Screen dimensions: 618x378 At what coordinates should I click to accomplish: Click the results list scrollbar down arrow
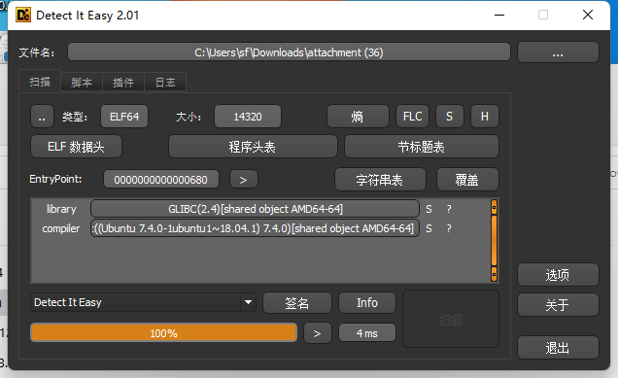494,274
